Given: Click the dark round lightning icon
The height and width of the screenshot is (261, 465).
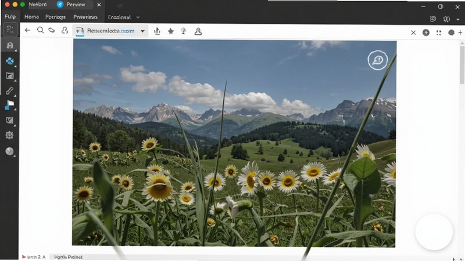Looking at the screenshot, I should (426, 32).
